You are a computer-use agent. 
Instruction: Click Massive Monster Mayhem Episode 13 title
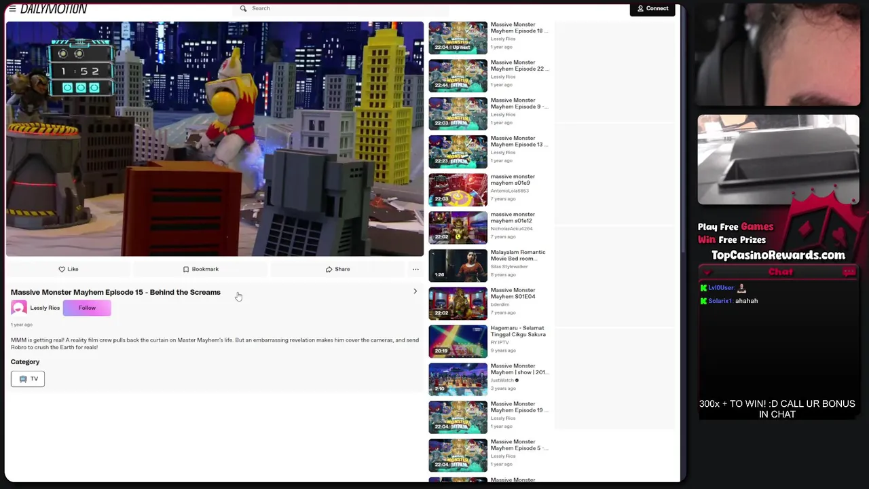click(519, 142)
